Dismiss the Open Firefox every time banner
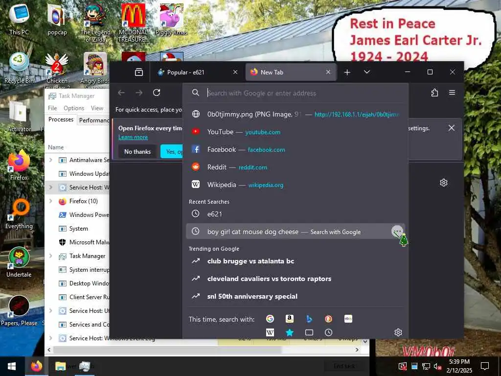This screenshot has width=501, height=376. click(x=452, y=128)
